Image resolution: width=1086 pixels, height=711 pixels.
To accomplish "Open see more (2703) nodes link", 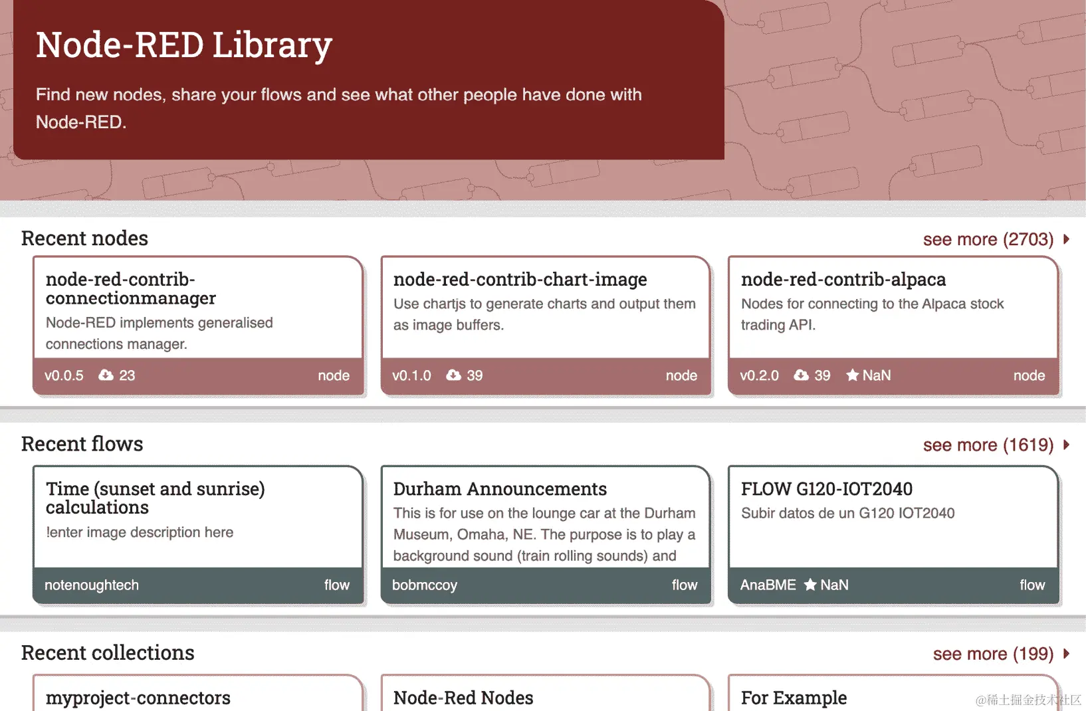I will (x=988, y=239).
